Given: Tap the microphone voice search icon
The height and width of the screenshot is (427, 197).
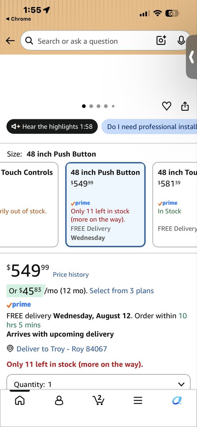Looking at the screenshot, I should tap(181, 41).
